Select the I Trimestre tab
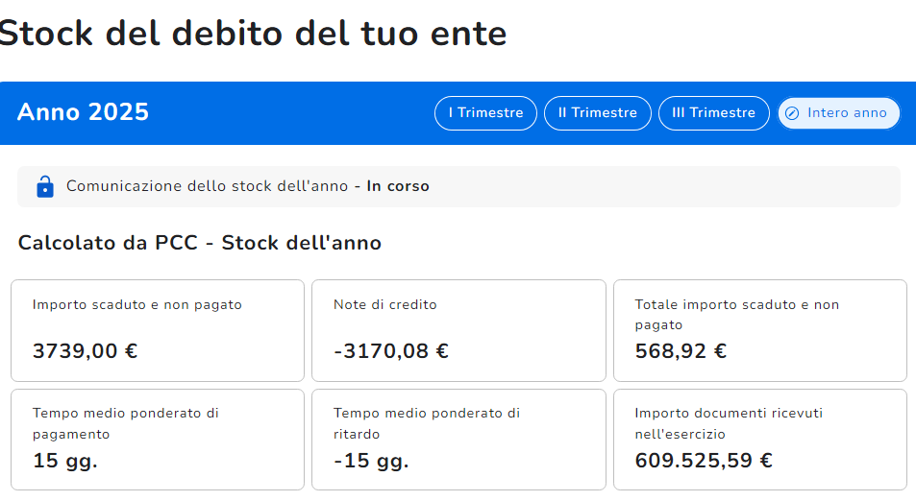 click(x=485, y=113)
